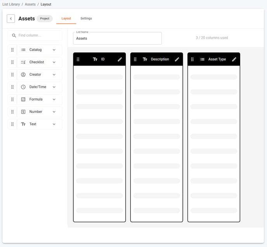The height and width of the screenshot is (247, 267).
Task: Grab the Text row drag handle
Action: point(12,124)
